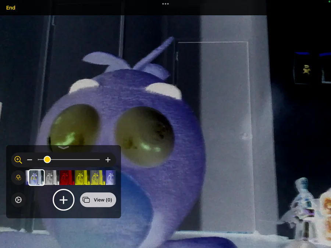
Task: Open View (0) captured images
Action: (98, 200)
